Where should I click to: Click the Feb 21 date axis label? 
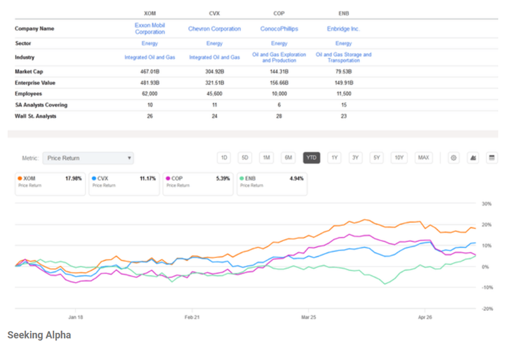192,317
